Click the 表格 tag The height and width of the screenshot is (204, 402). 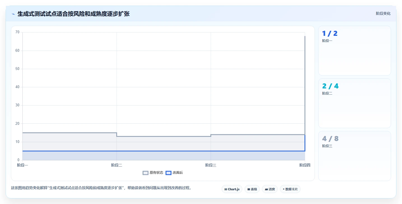coord(252,189)
